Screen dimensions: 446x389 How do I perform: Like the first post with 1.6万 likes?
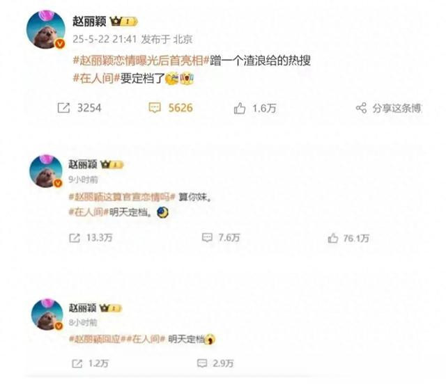[x=240, y=108]
